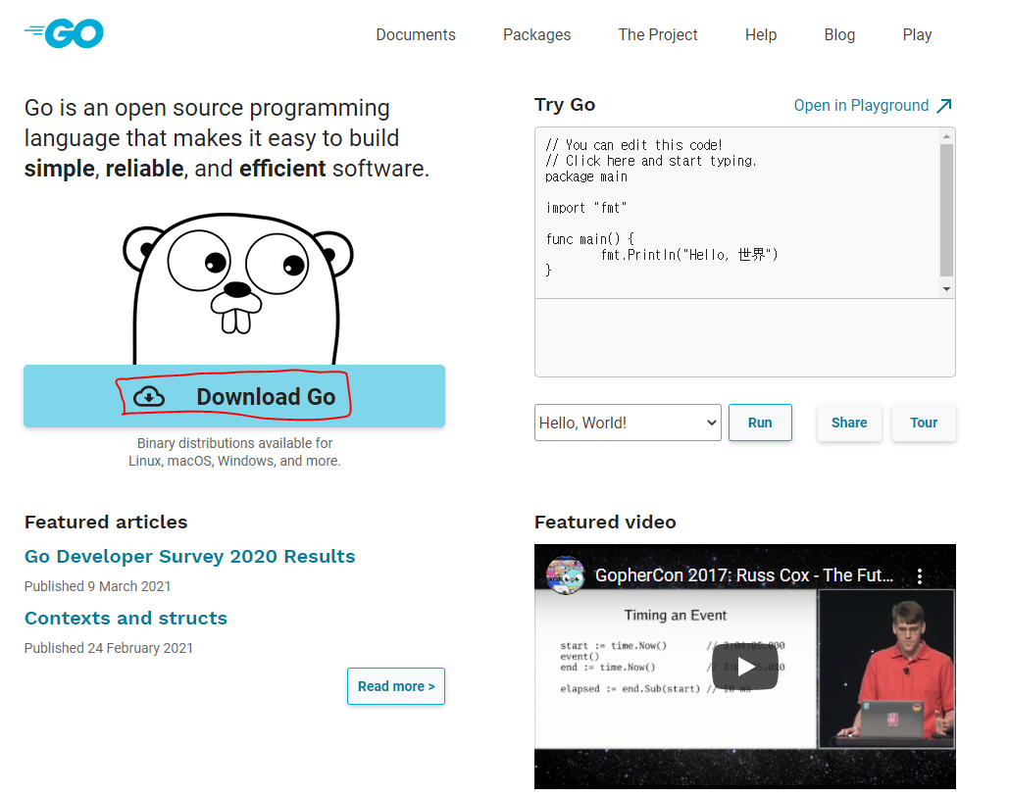1009x797 pixels.
Task: Open the Contexts and structs article
Action: pos(126,619)
